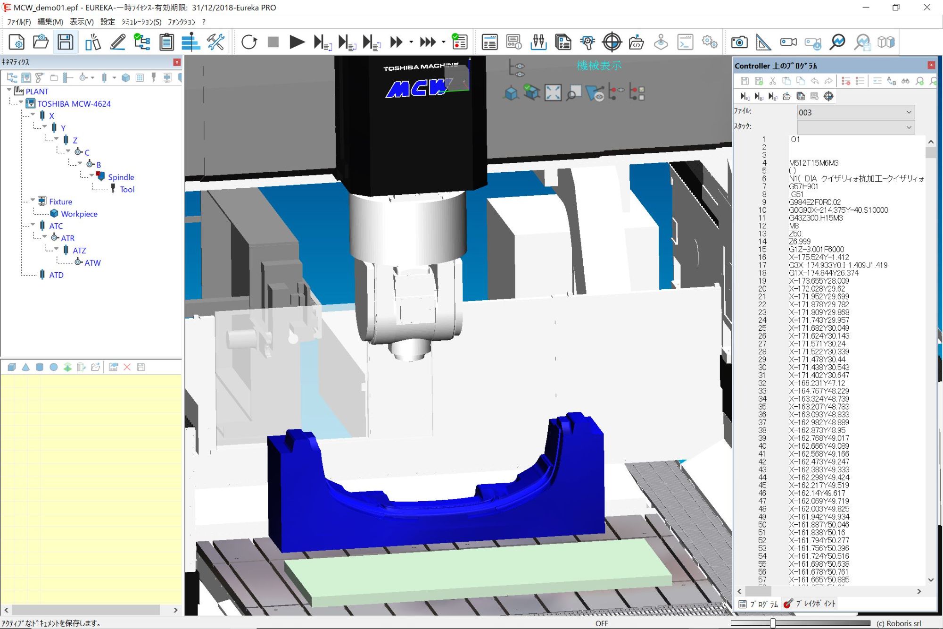
Task: Collapse the ATC tree node
Action: 33,224
